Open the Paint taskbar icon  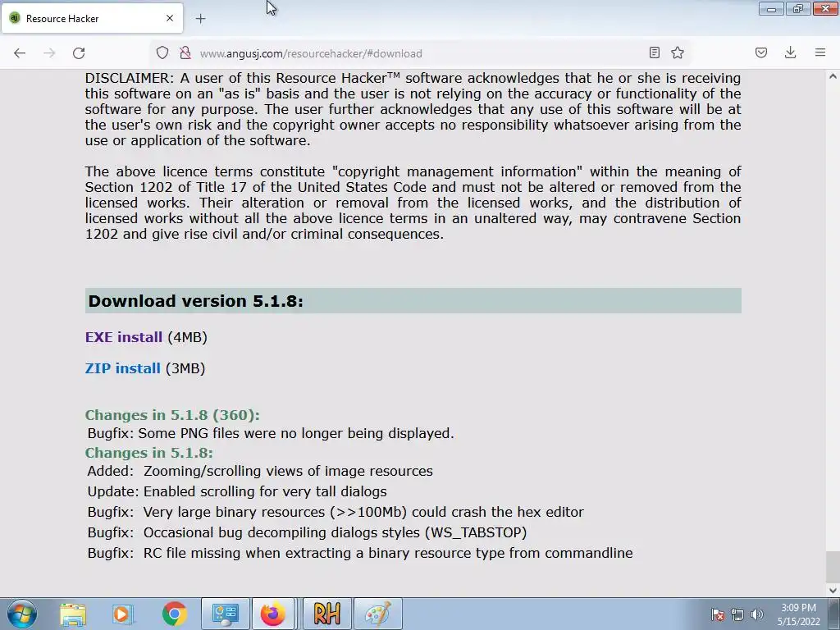point(377,614)
